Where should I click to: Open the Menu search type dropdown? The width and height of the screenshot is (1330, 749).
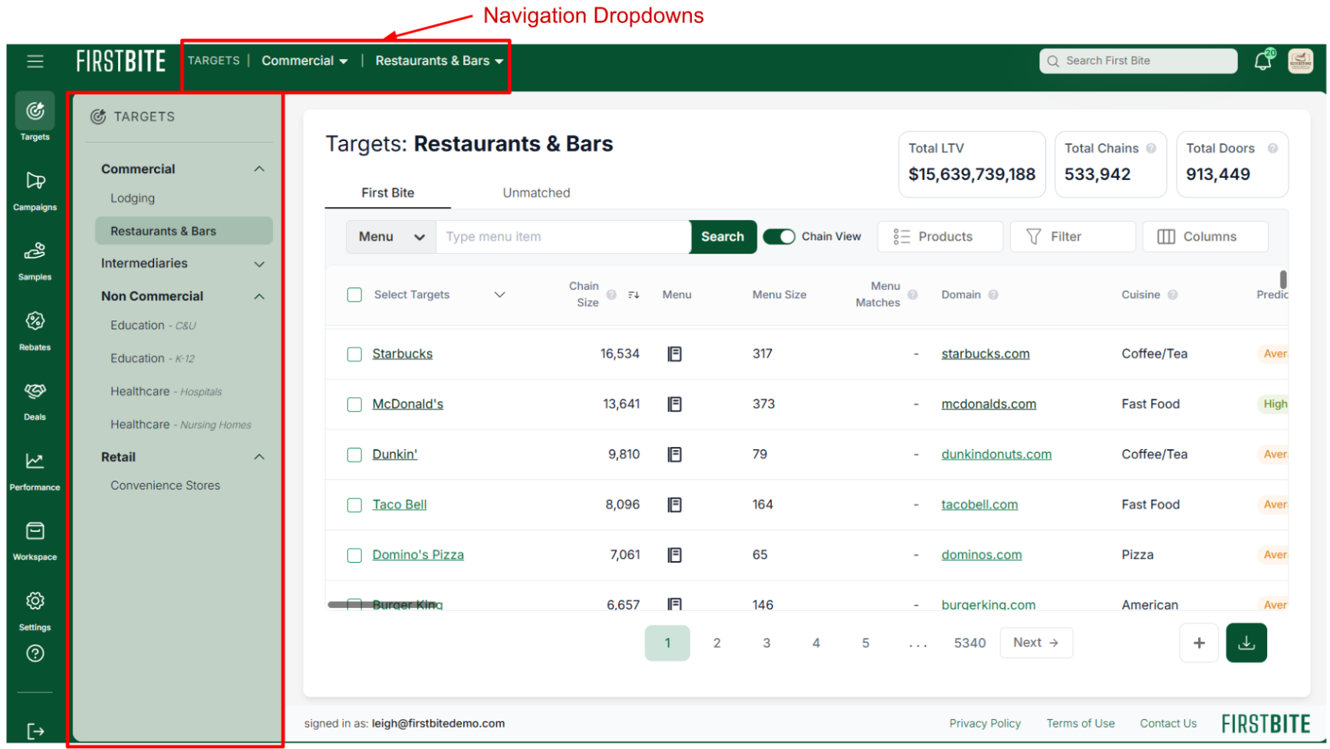pyautogui.click(x=391, y=237)
